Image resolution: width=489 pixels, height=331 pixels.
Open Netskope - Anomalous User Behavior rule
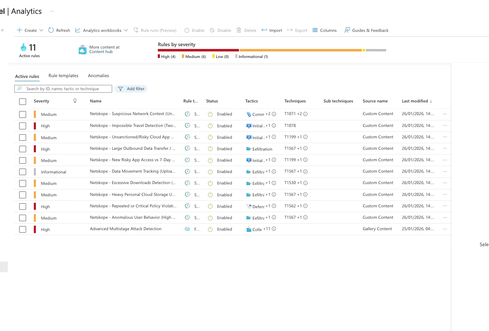tap(133, 218)
